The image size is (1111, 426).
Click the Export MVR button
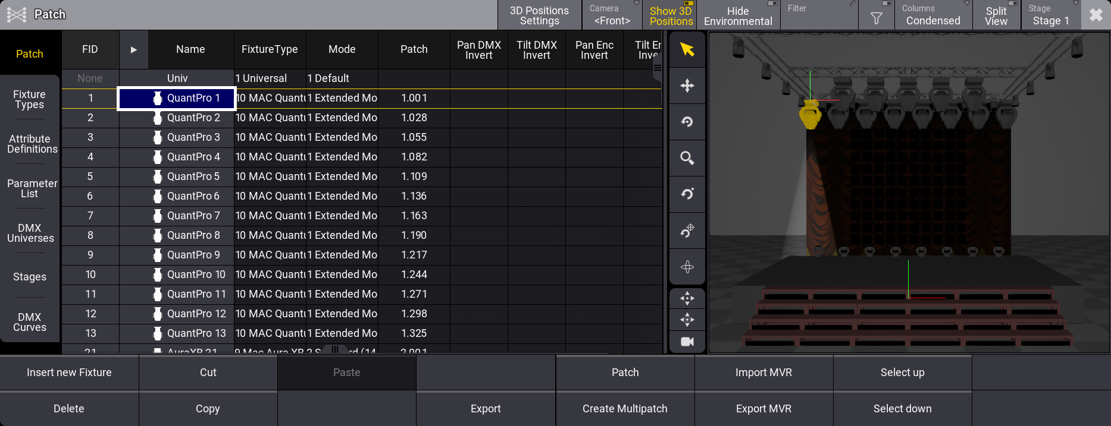coord(763,409)
